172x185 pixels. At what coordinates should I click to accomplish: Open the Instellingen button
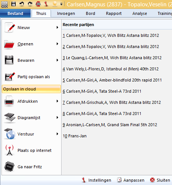point(96,180)
